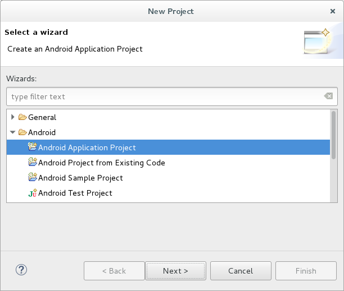
Task: Close the New Project dialog
Action: click(x=333, y=11)
